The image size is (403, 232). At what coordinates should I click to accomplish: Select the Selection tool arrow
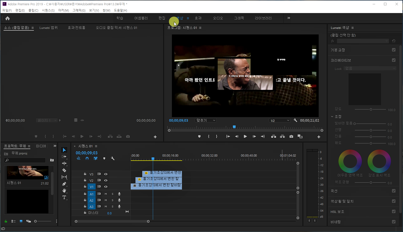(x=64, y=150)
